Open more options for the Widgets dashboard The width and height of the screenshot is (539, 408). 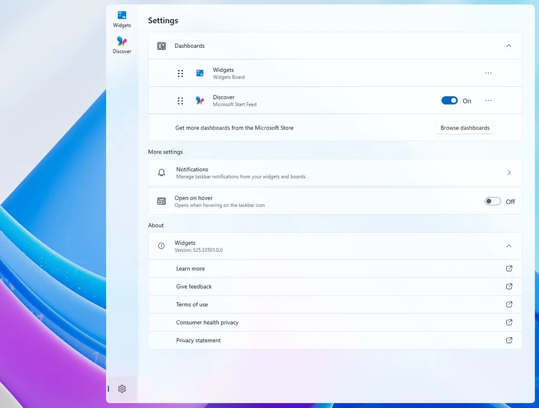[x=488, y=73]
